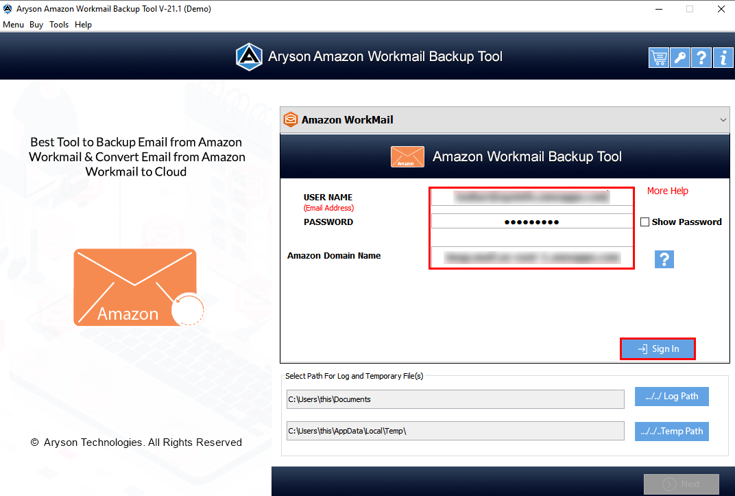Enable the Show Password checkbox
This screenshot has width=735, height=496.
[x=645, y=222]
